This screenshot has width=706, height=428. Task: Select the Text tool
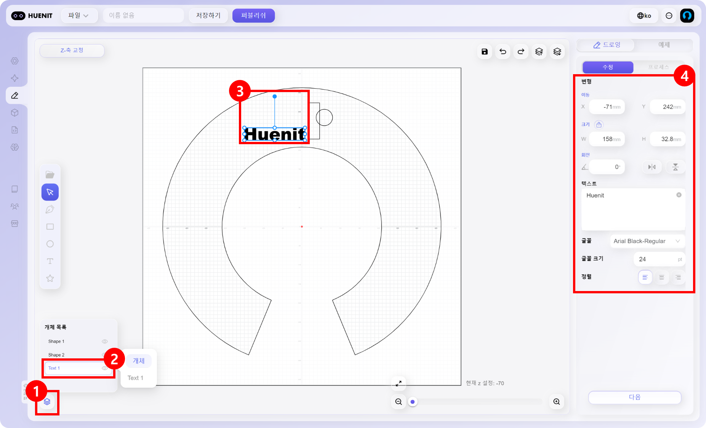click(50, 261)
